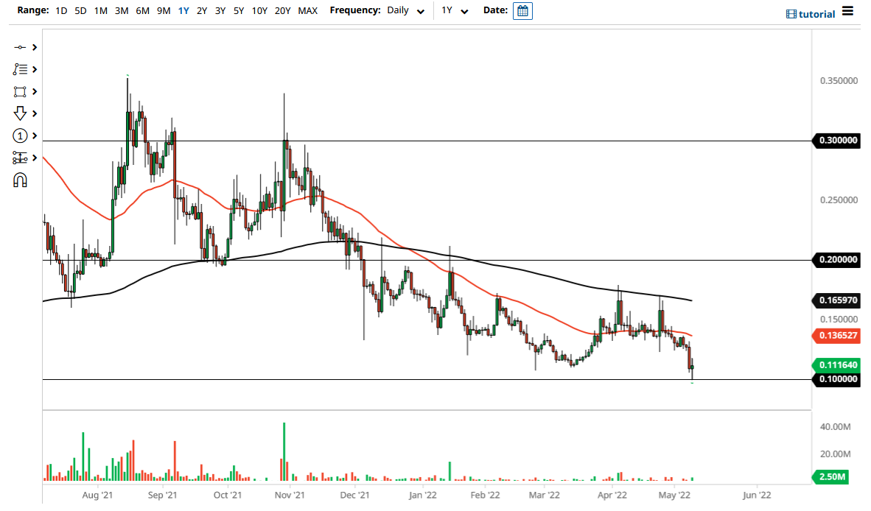Expand the arrow tool options chevron

(32, 113)
